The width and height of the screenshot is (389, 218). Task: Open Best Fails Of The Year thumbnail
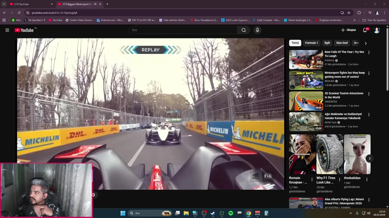(306, 60)
